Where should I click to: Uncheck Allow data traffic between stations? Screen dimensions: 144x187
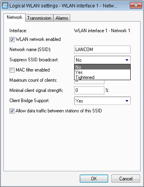12,111
